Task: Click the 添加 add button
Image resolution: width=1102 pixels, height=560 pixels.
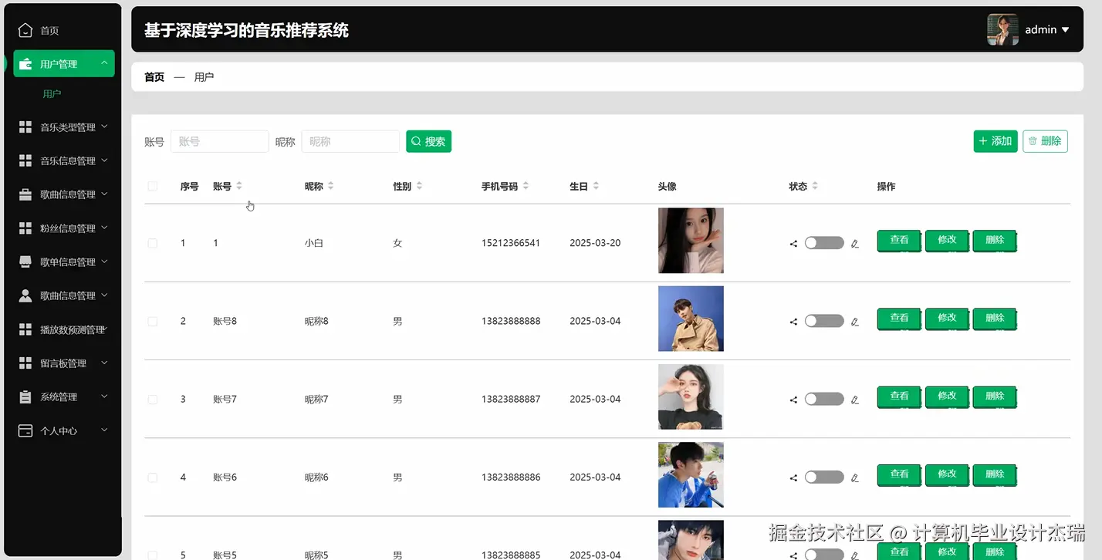Action: pos(996,141)
